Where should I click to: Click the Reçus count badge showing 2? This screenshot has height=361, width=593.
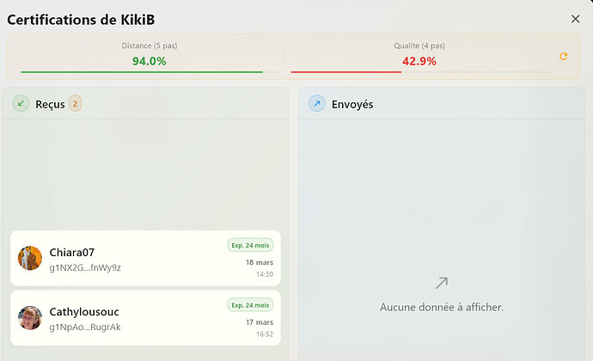tap(76, 104)
